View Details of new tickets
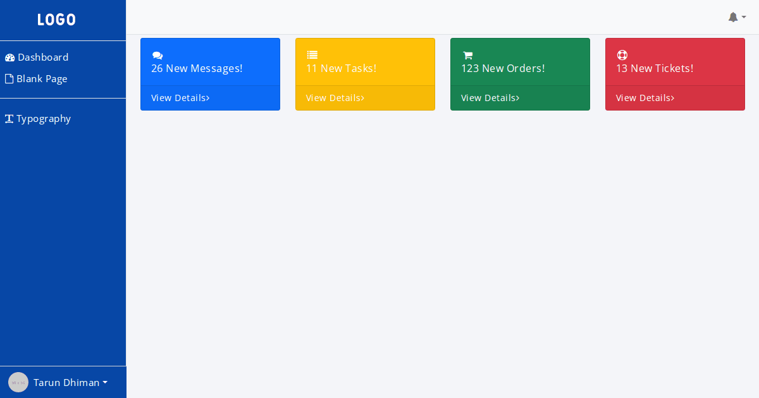Viewport: 759px width, 398px height. (x=645, y=98)
